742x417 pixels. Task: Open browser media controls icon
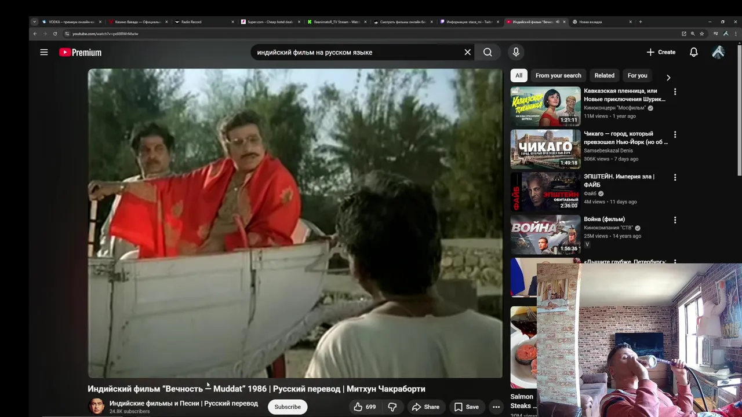pyautogui.click(x=715, y=34)
